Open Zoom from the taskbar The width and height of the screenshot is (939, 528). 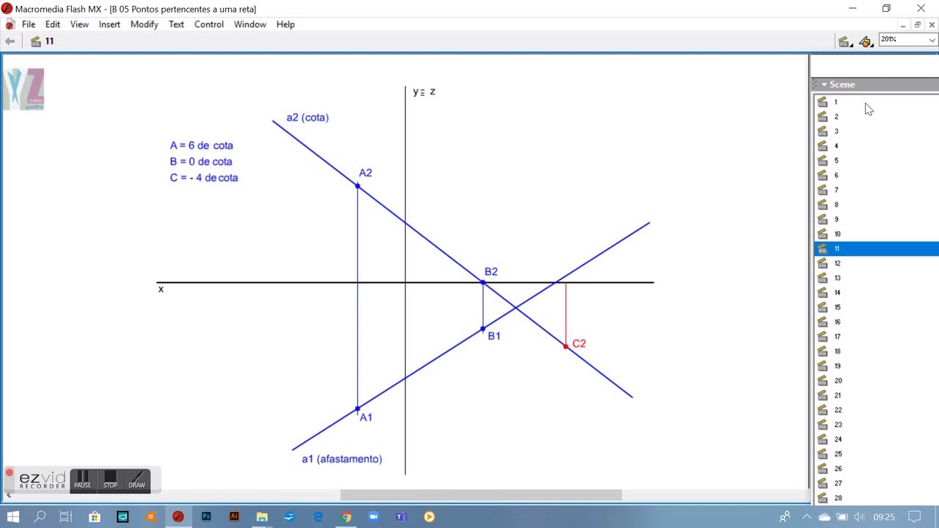click(x=373, y=517)
